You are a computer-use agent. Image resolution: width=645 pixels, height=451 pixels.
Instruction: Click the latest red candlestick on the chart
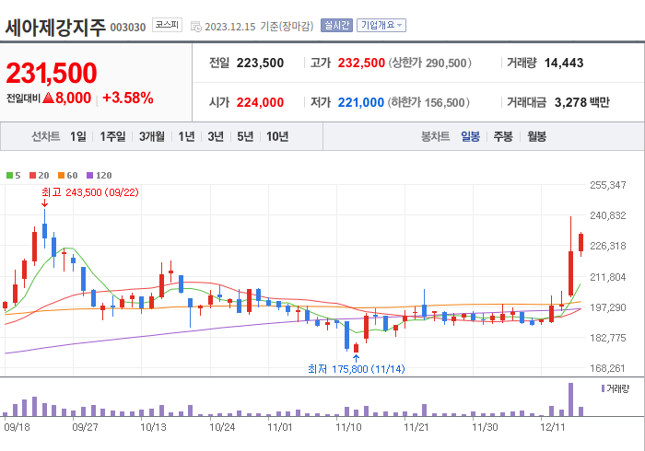pyautogui.click(x=580, y=242)
